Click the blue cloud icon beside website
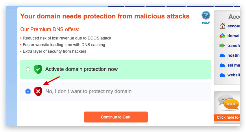Image resolution: width=246 pixels, height=132 pixels. pos(222,75)
